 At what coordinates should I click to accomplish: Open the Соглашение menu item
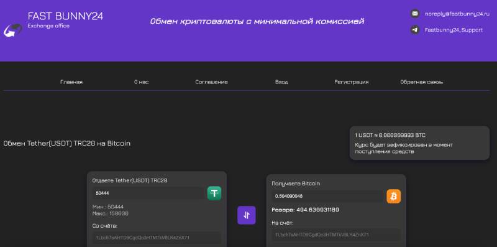[x=211, y=82]
